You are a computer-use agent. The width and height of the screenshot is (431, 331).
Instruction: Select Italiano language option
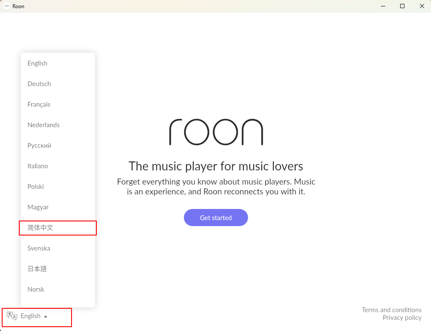point(58,166)
